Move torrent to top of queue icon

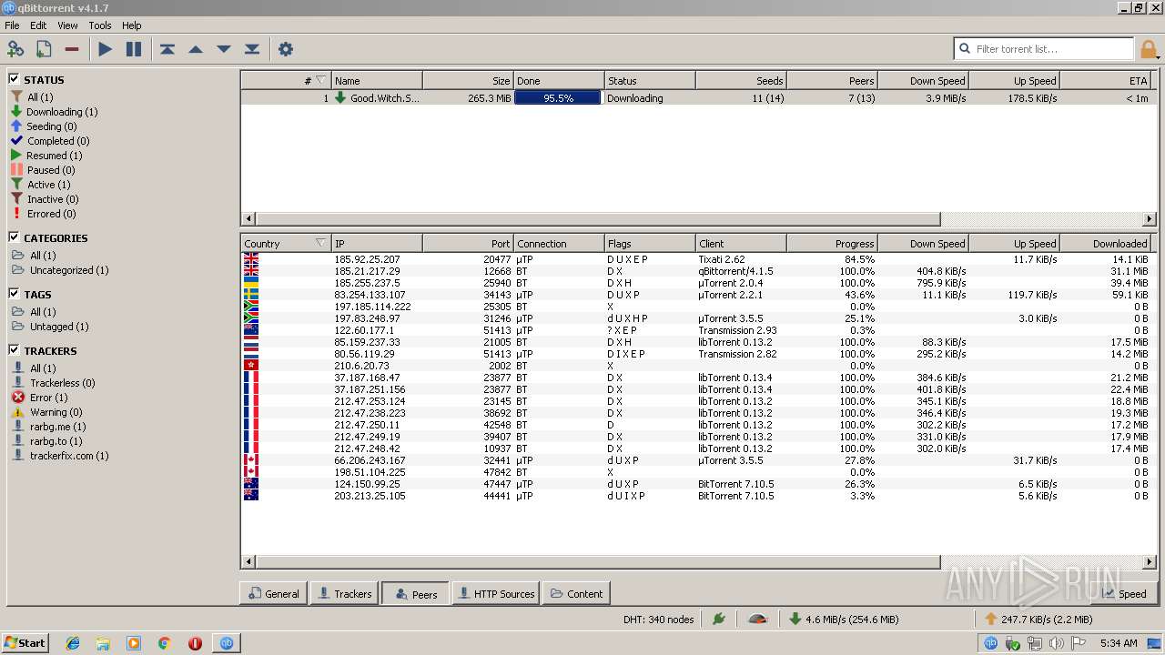click(x=167, y=49)
